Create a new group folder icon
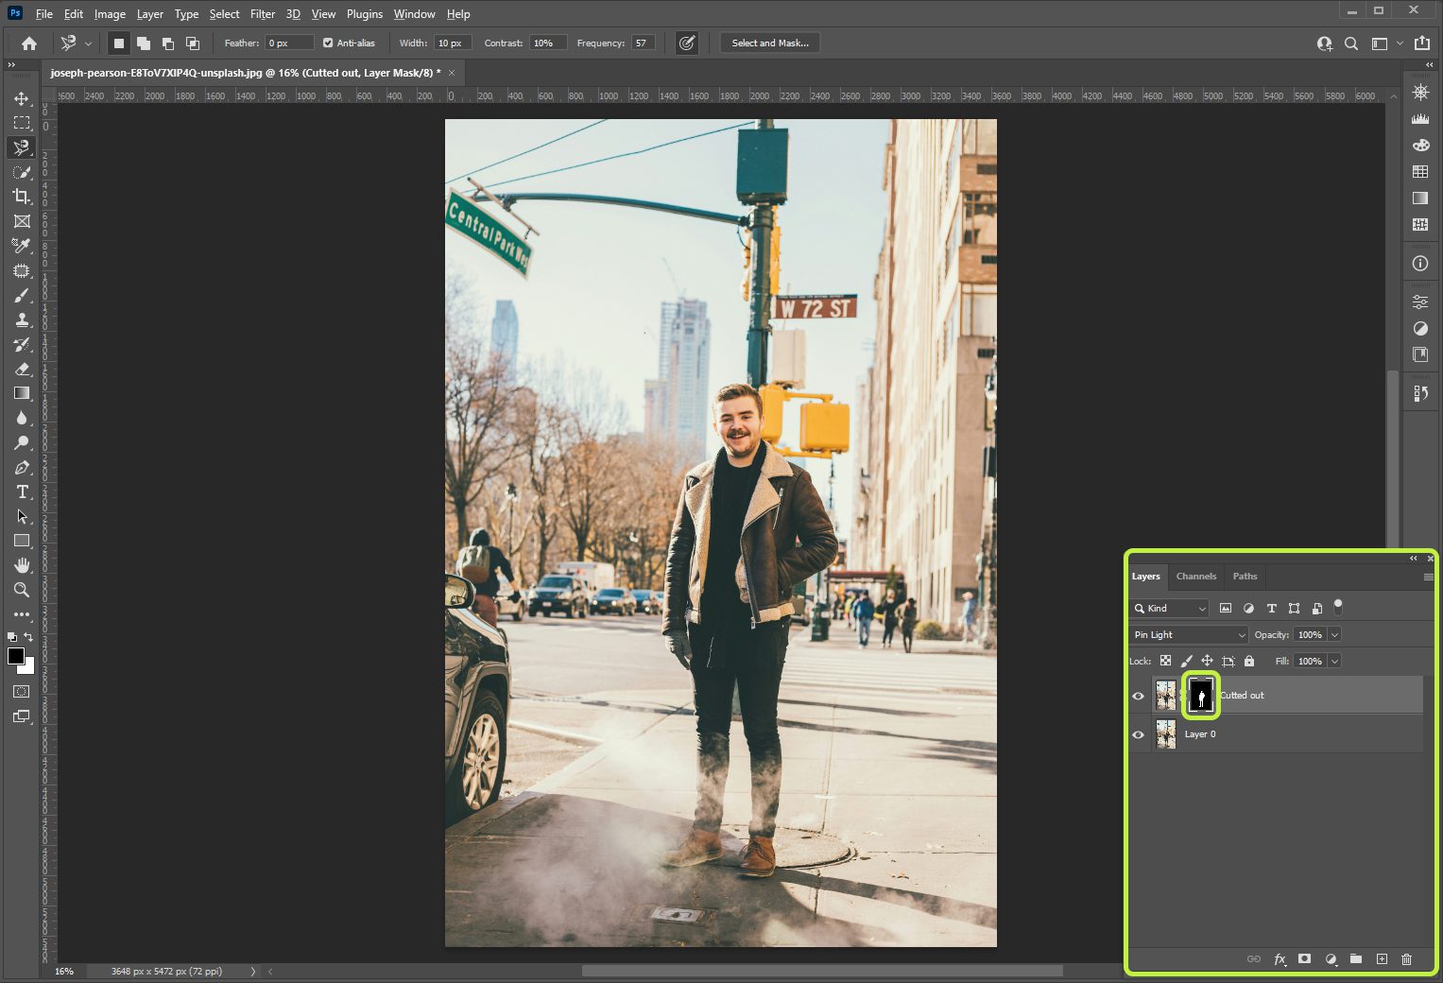1443x983 pixels. coord(1356,958)
